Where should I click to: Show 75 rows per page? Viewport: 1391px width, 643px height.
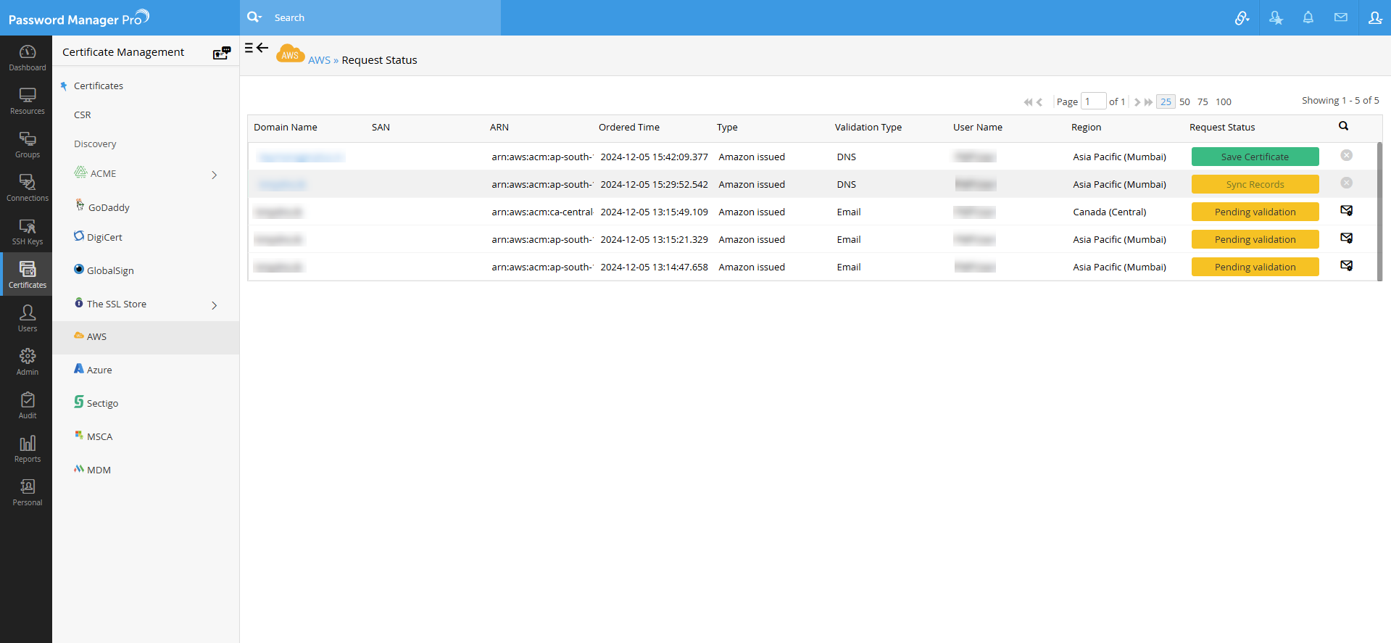coord(1203,101)
